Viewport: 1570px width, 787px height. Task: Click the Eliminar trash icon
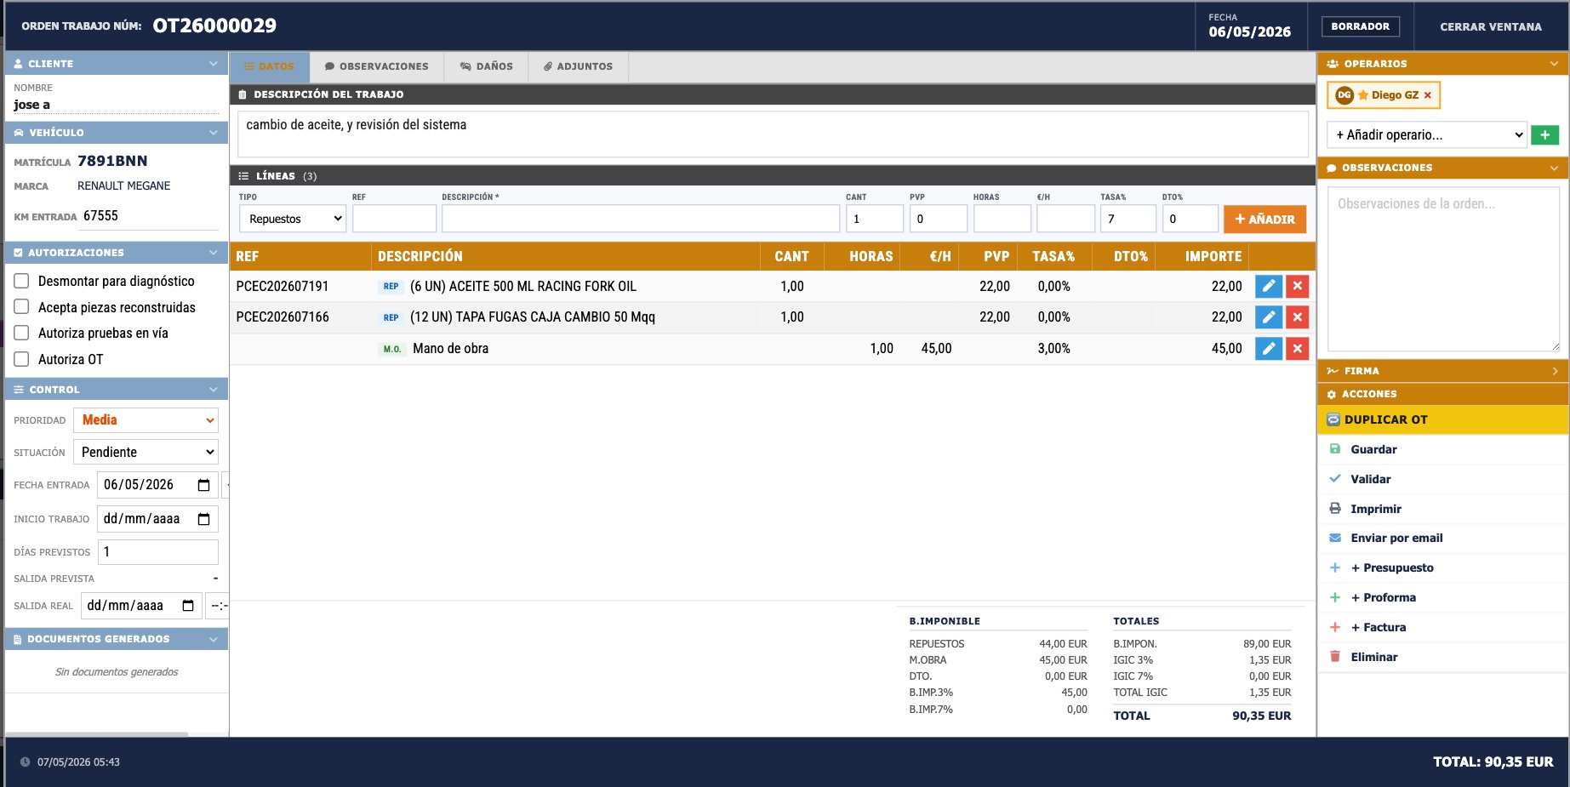coord(1335,657)
